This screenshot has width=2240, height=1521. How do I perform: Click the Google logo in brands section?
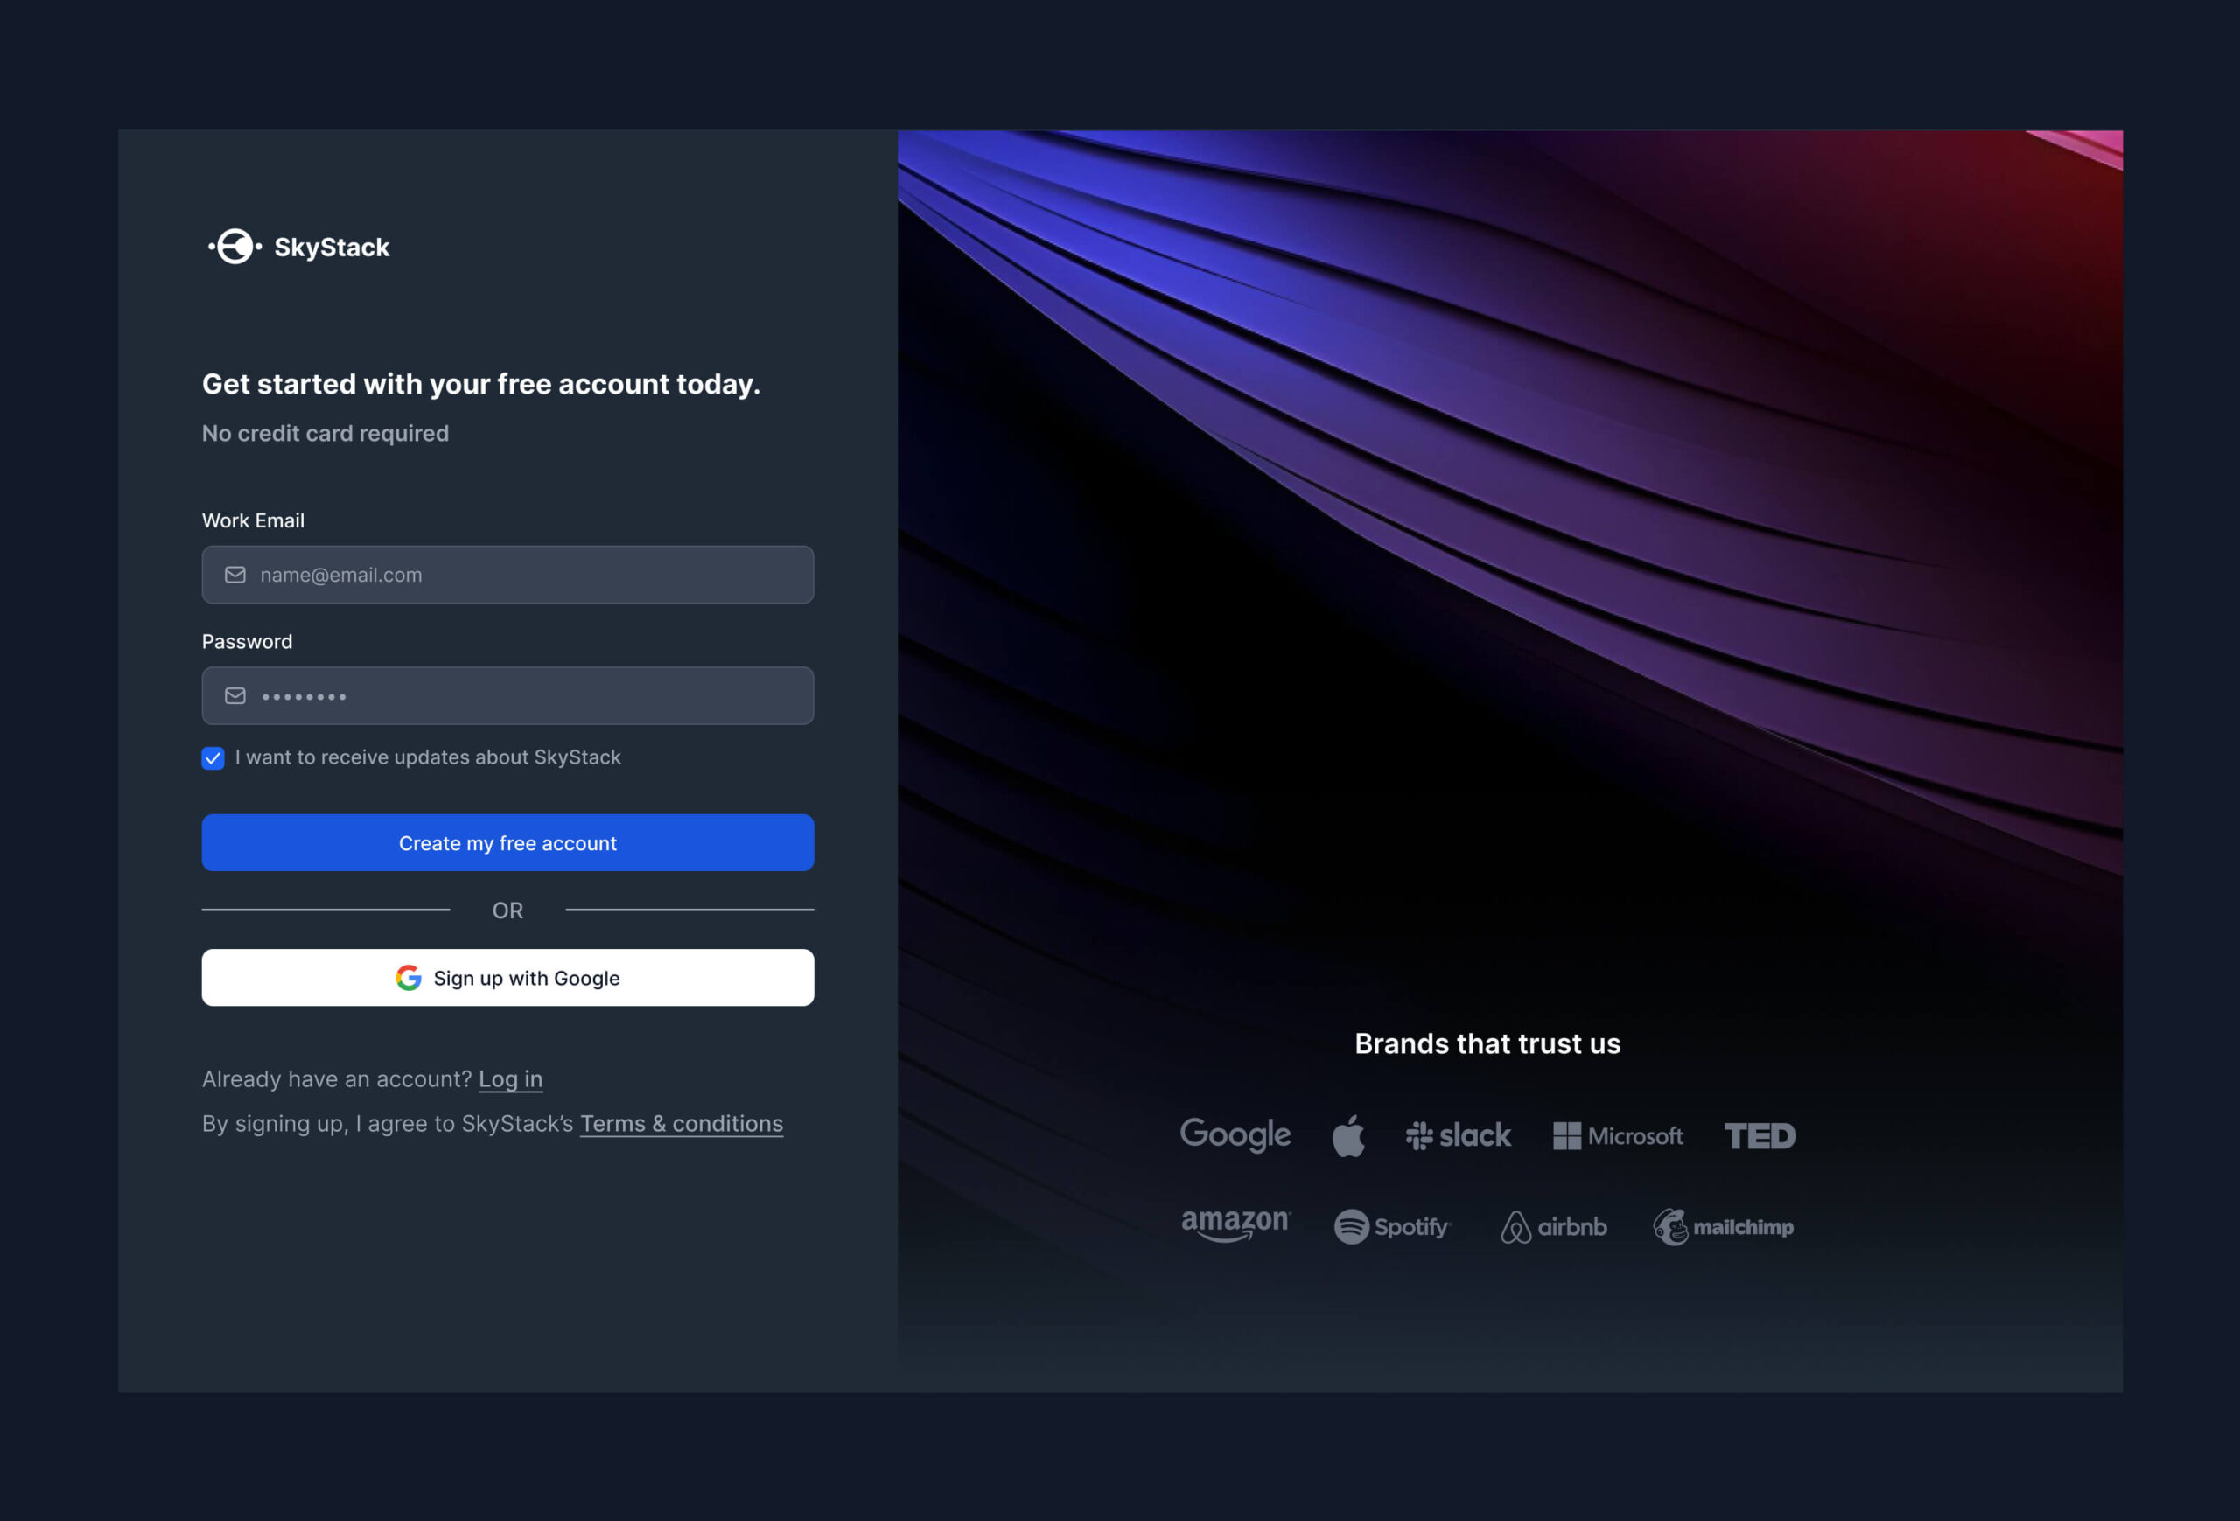1236,1134
